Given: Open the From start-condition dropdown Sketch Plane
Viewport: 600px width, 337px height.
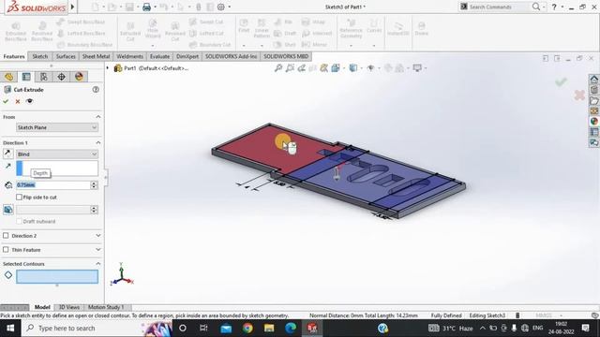Looking at the screenshot, I should (57, 127).
